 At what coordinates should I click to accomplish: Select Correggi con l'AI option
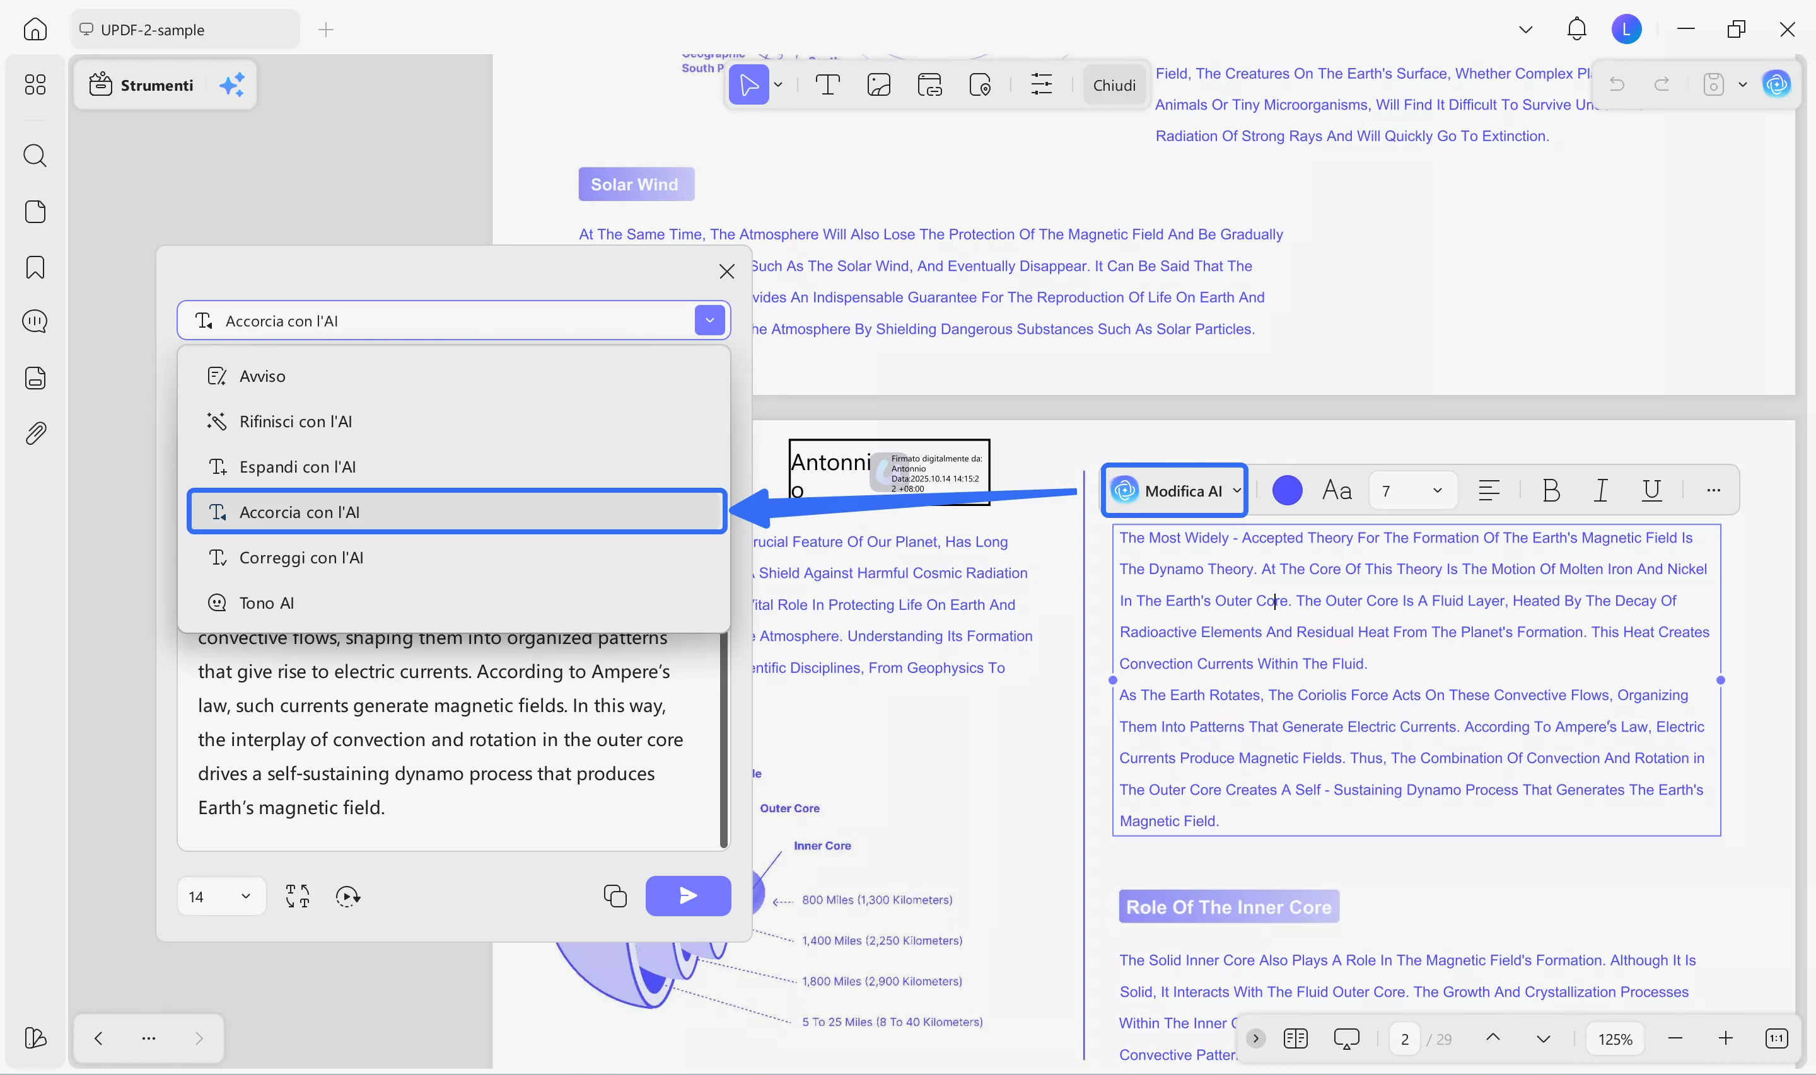[x=301, y=557]
